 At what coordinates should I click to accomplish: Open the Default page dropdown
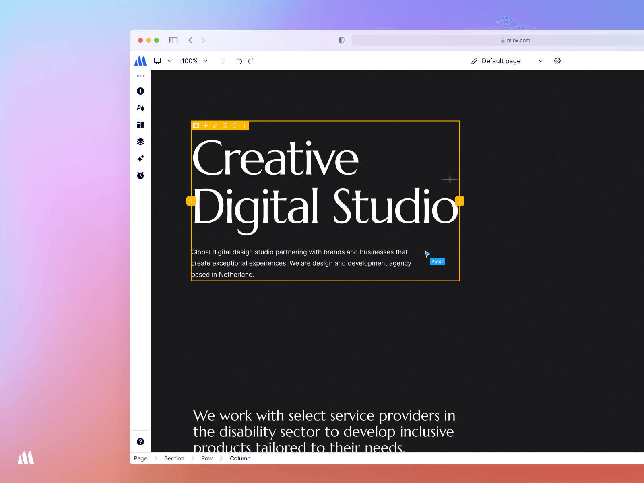pos(541,61)
